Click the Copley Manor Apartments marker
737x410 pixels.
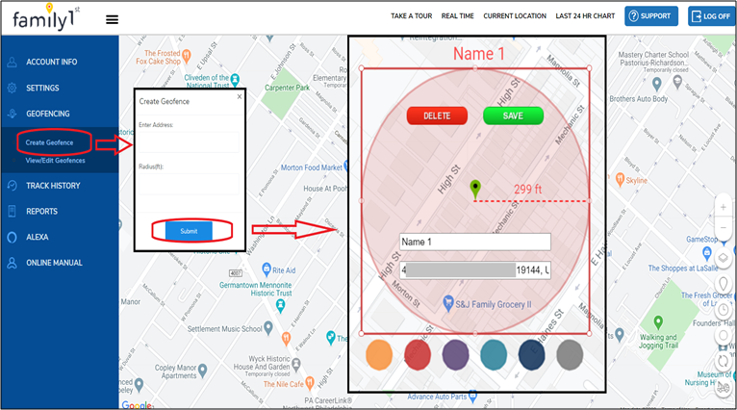click(x=203, y=371)
